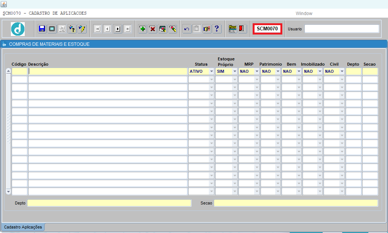388x233 pixels.
Task: Click the Usuario input field
Action: point(342,29)
